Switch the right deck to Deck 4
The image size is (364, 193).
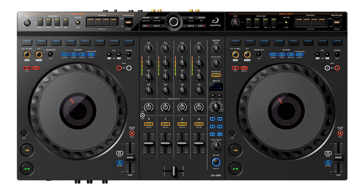click(x=337, y=68)
